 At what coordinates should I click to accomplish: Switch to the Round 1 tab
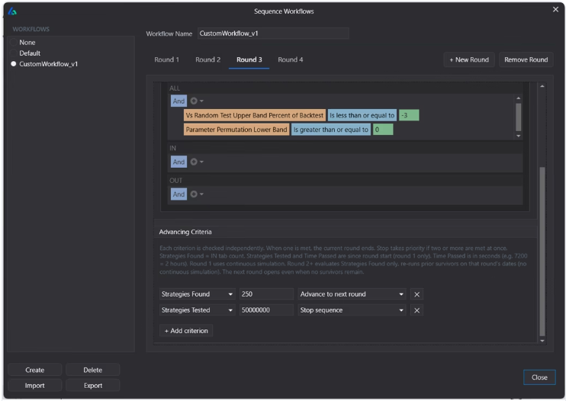pyautogui.click(x=166, y=59)
